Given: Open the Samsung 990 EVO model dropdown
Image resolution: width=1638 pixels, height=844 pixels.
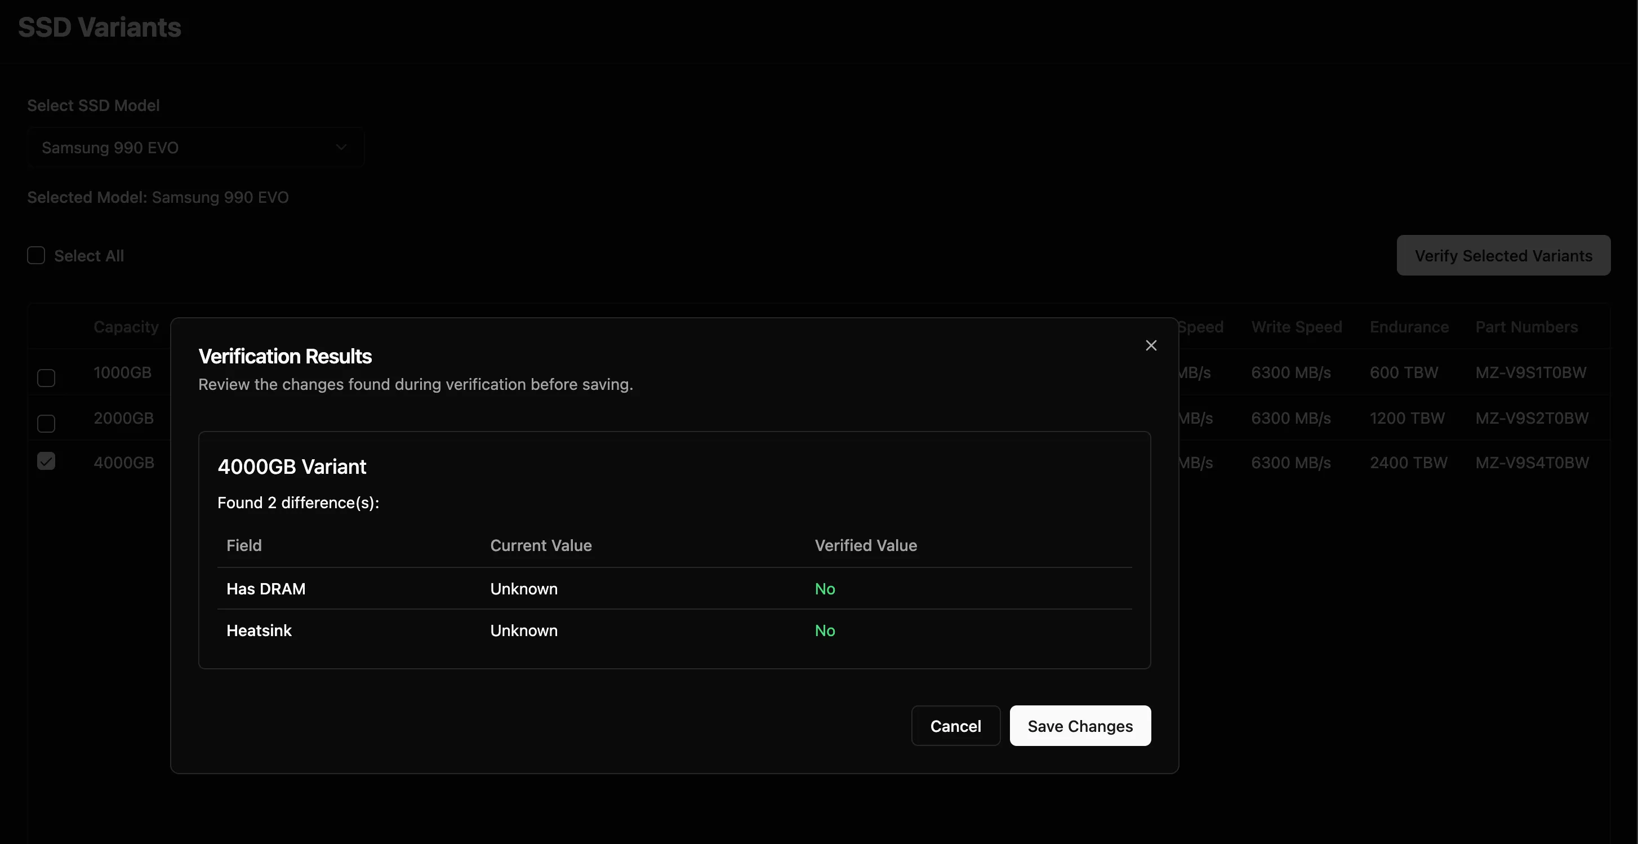Looking at the screenshot, I should coord(194,148).
